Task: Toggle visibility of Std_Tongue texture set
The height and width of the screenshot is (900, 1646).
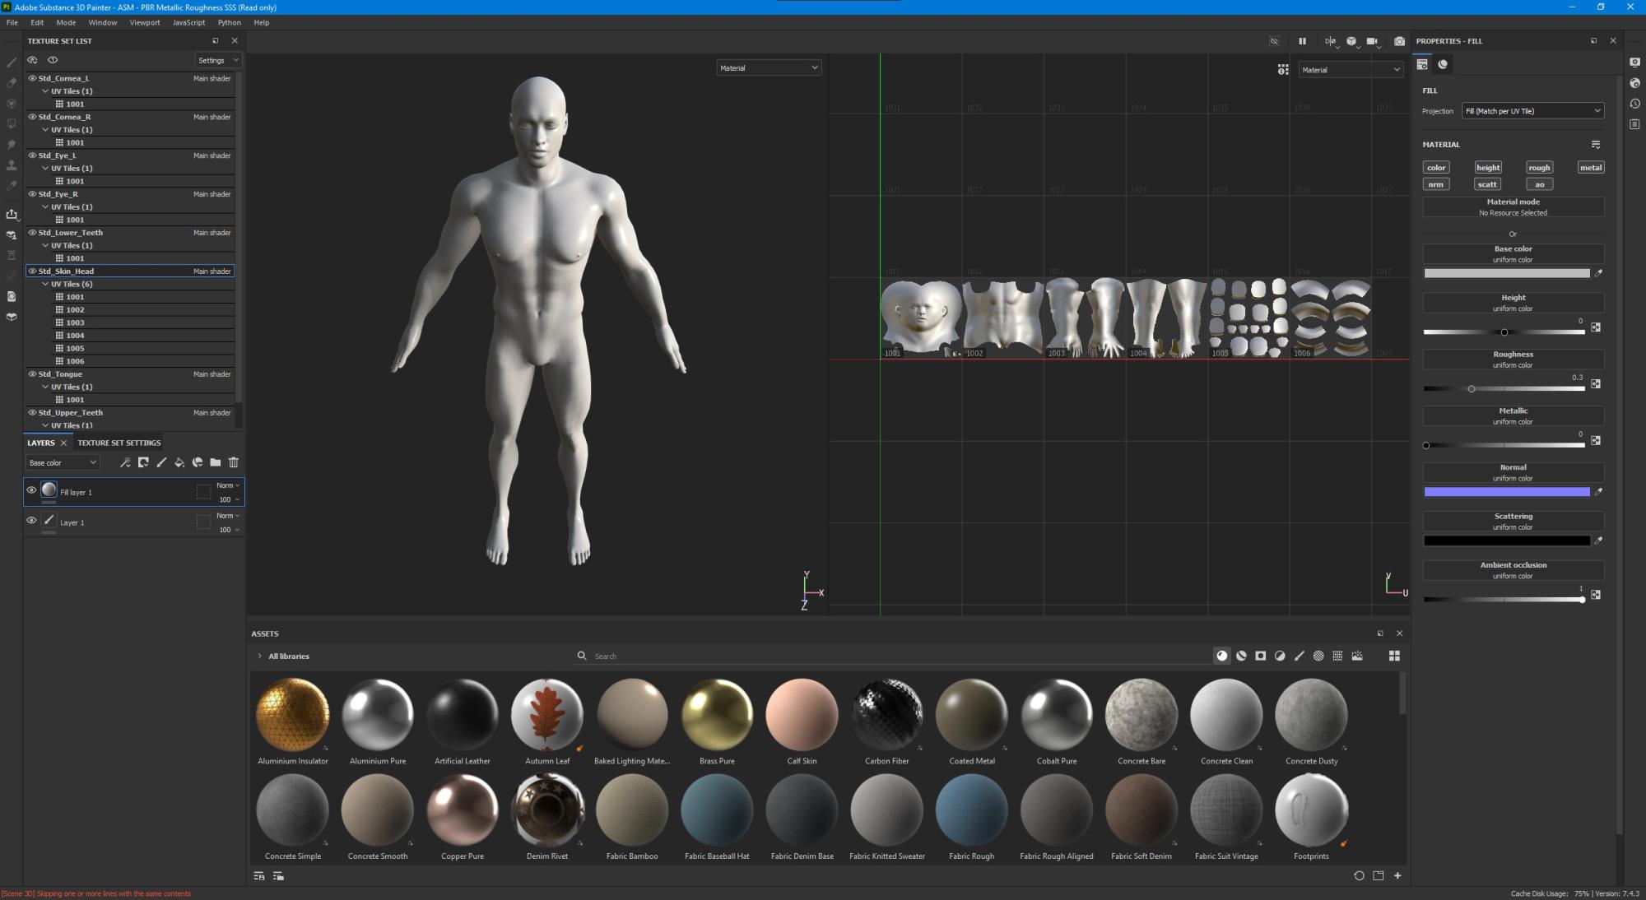Action: (x=32, y=374)
